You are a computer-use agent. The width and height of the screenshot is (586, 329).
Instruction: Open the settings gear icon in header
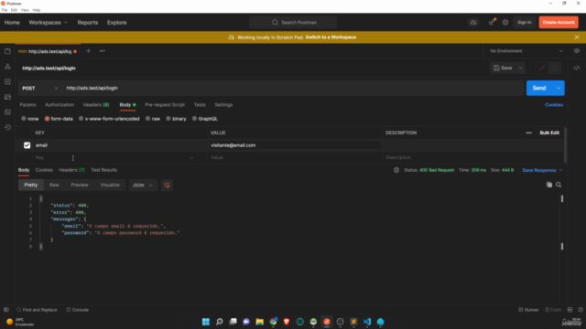point(505,22)
